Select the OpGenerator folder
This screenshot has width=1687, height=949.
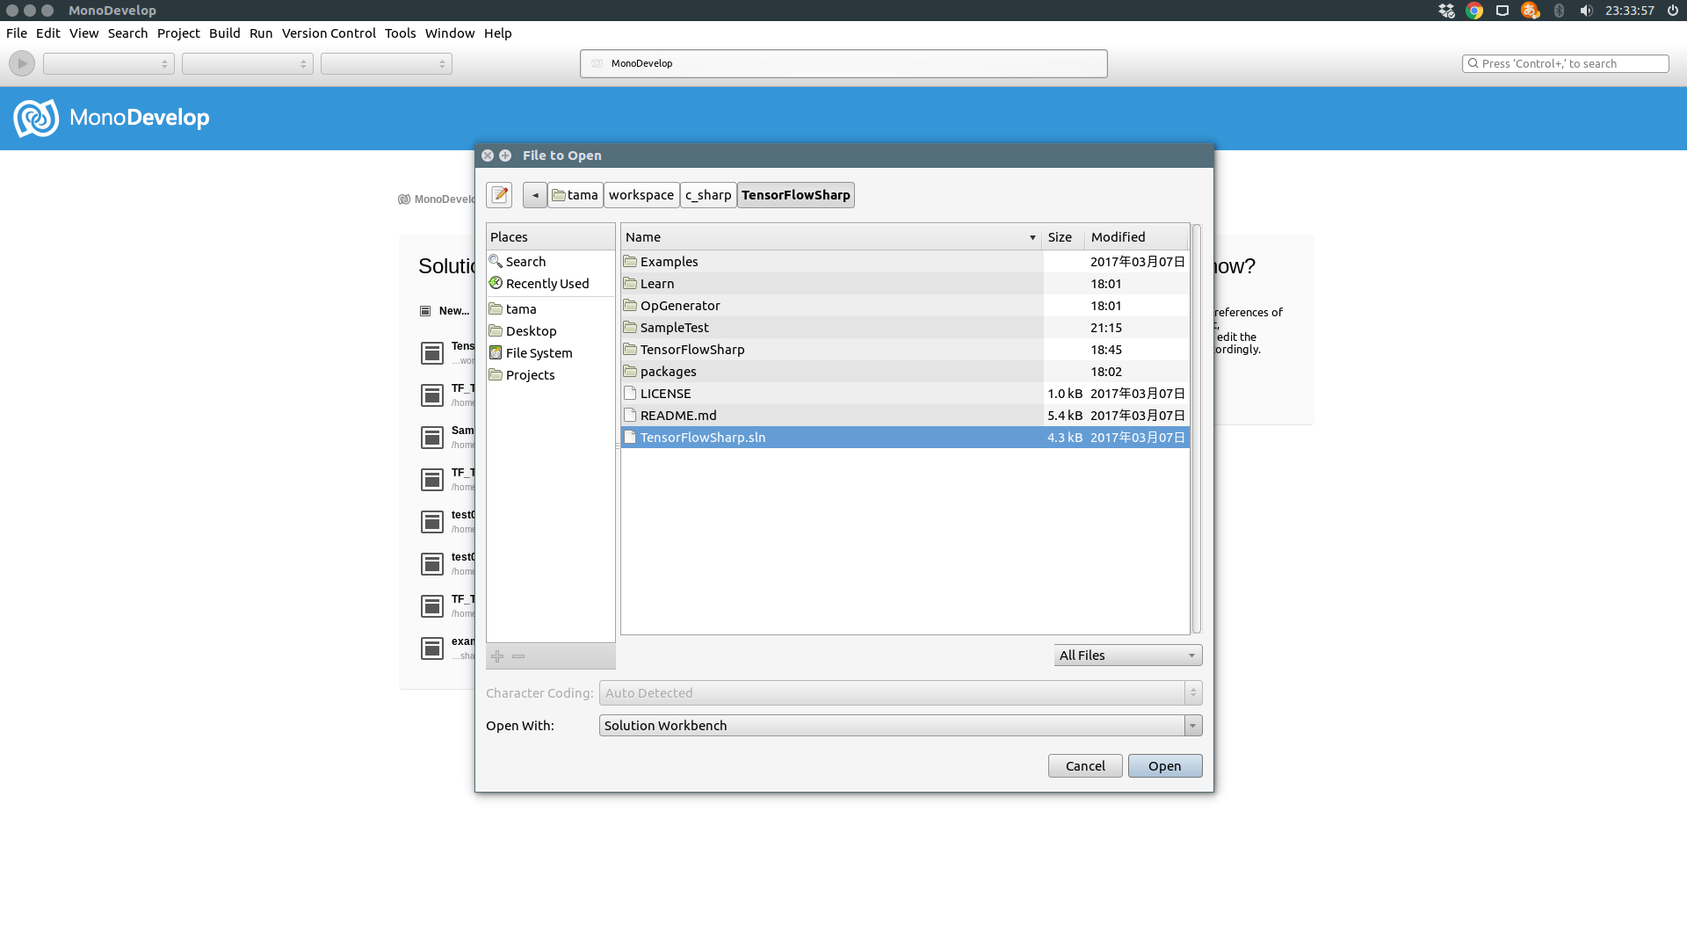point(905,306)
